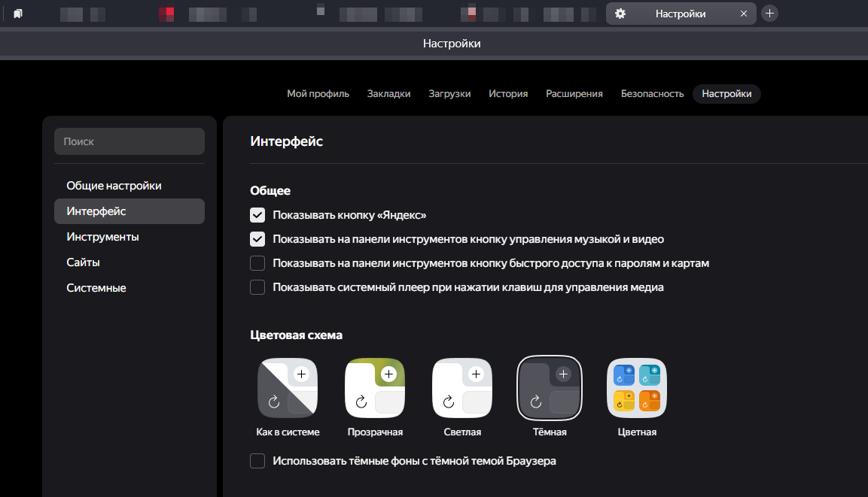Disable music and video control button checkbox
The height and width of the screenshot is (497, 868).
258,239
